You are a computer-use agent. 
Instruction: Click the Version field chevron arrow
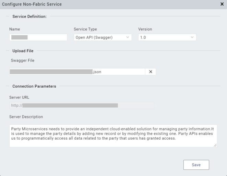192,37
